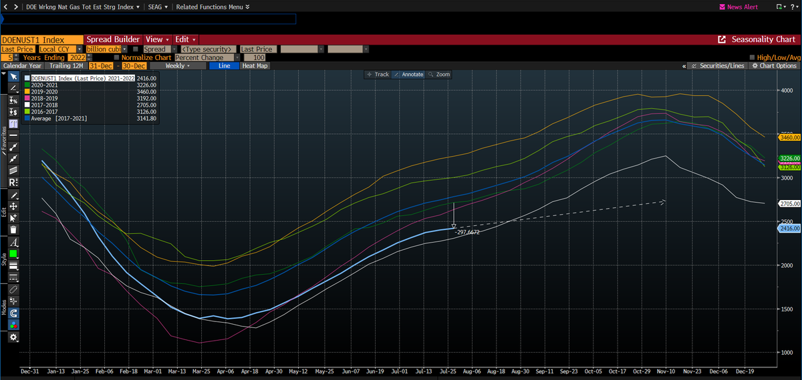Screen dimensions: 802x380
Task: Pick the move annotation tool
Action: 13,207
